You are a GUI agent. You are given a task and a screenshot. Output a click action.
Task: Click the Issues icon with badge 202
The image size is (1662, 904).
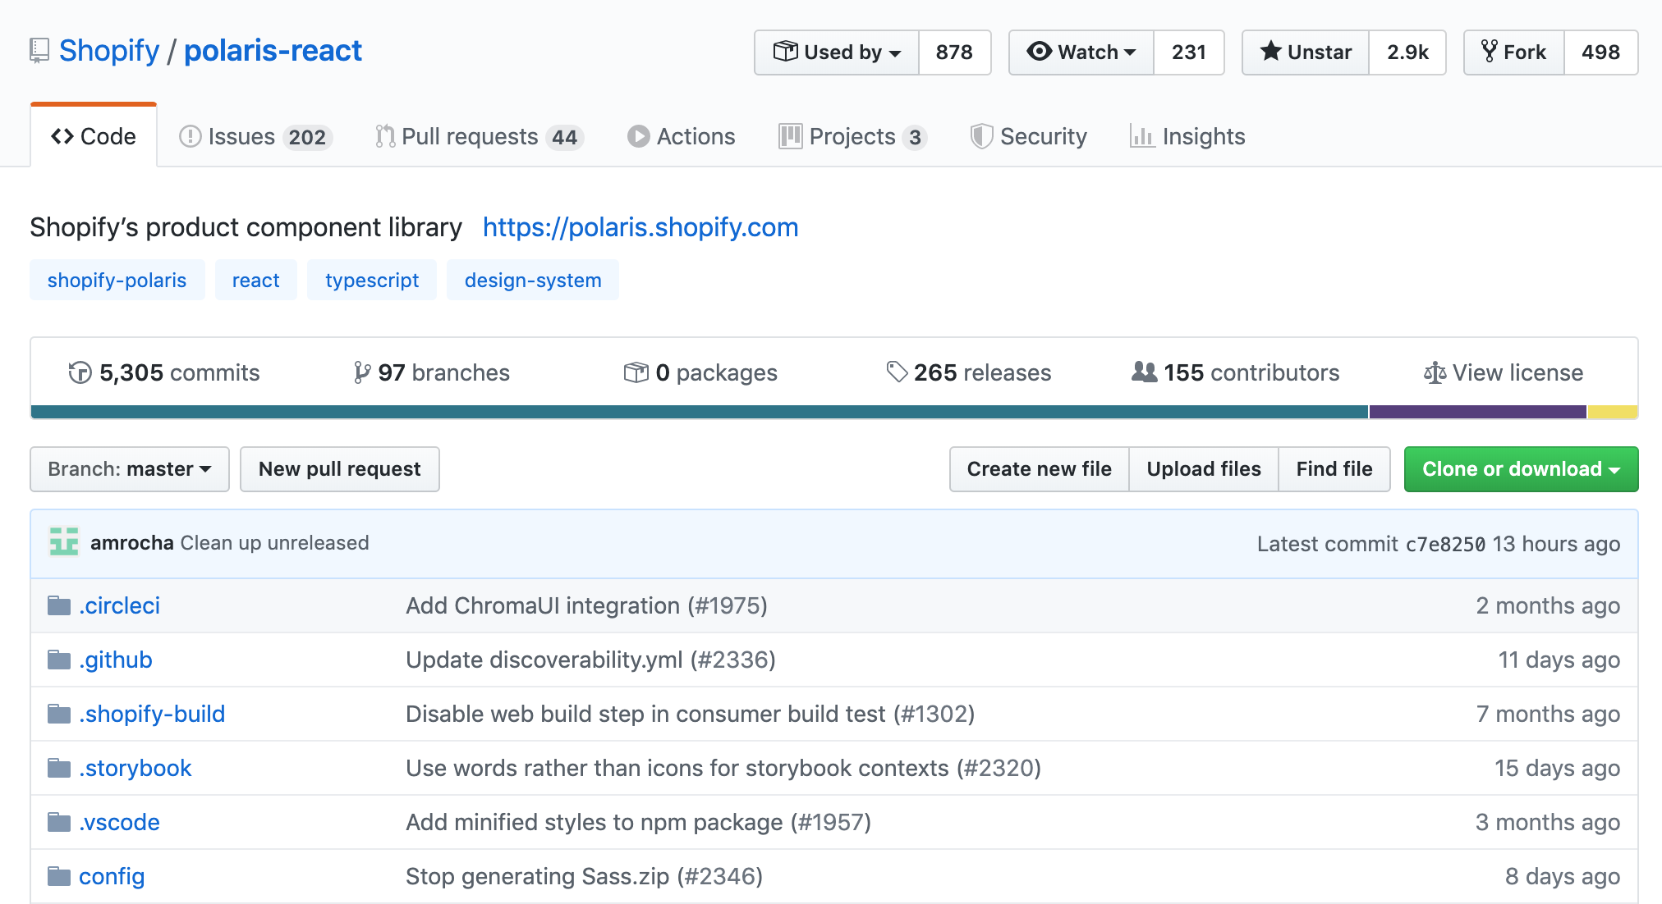(x=254, y=136)
